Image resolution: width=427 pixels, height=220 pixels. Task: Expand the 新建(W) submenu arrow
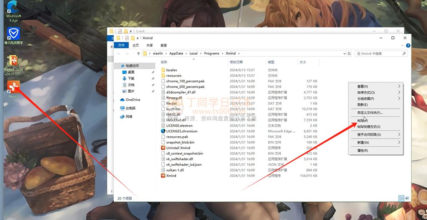coord(399,143)
